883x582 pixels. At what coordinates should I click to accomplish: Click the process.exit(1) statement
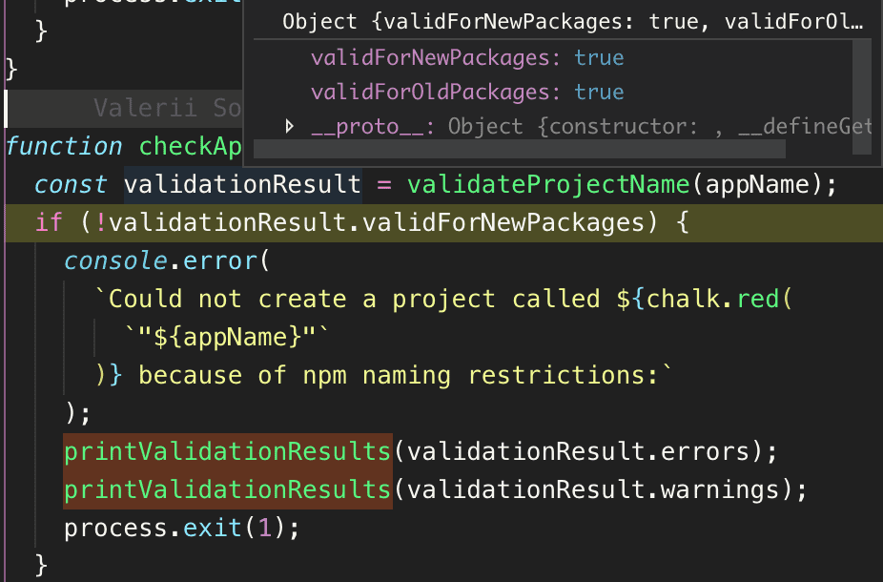(181, 528)
